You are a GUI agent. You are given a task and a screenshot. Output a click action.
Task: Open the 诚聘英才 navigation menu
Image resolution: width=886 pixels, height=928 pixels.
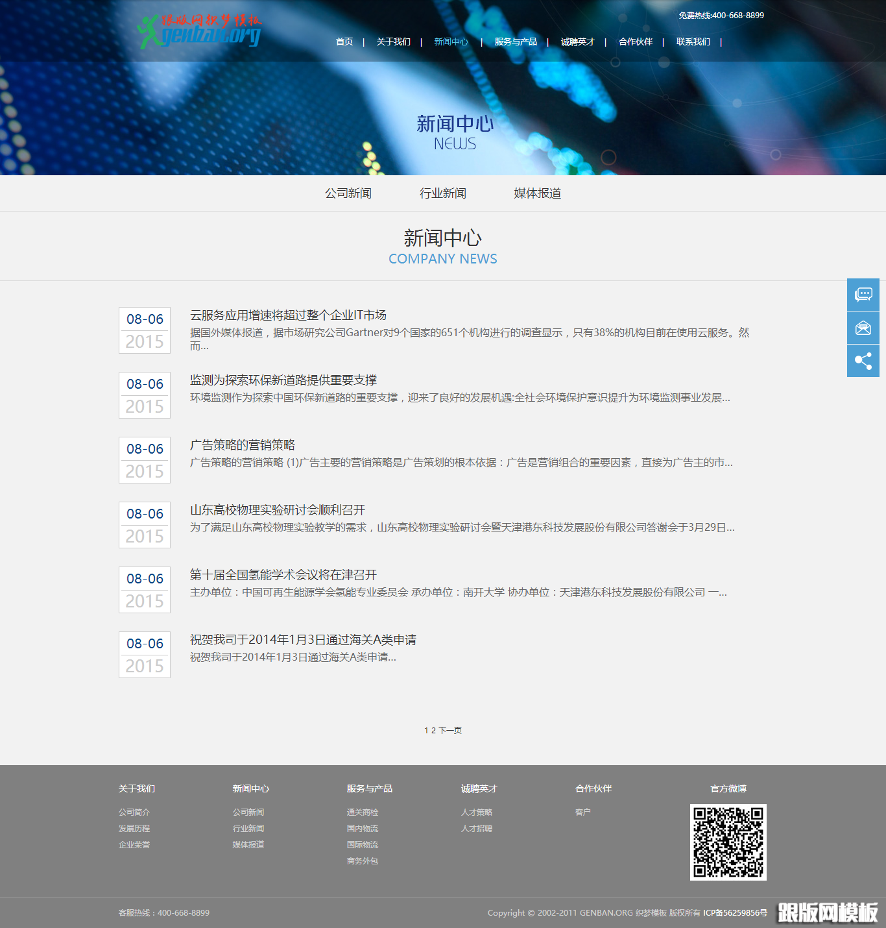click(577, 42)
